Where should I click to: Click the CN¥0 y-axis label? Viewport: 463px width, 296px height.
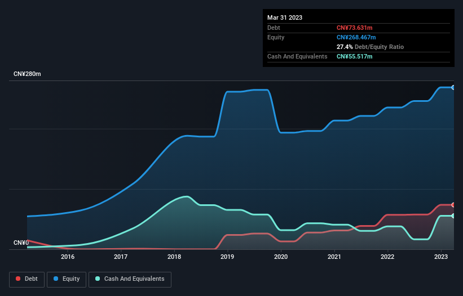click(21, 243)
